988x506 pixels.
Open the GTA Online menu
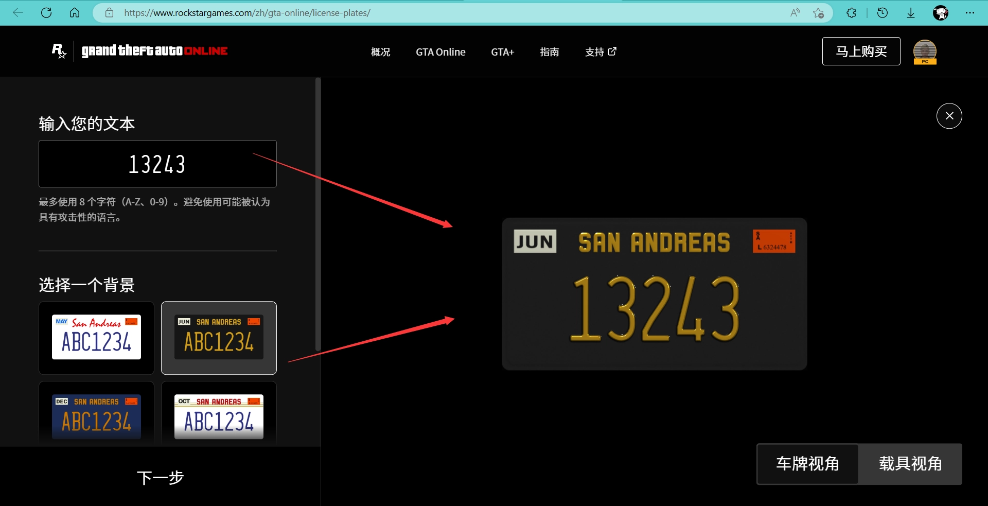point(440,52)
